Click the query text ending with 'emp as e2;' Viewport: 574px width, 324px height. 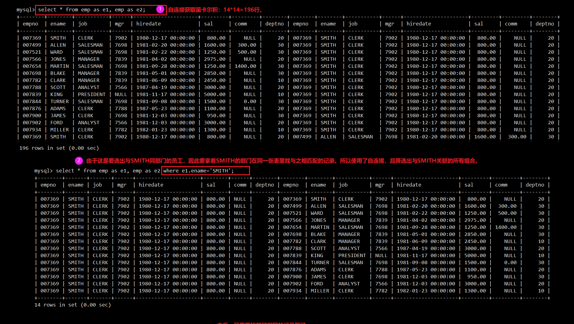(92, 10)
